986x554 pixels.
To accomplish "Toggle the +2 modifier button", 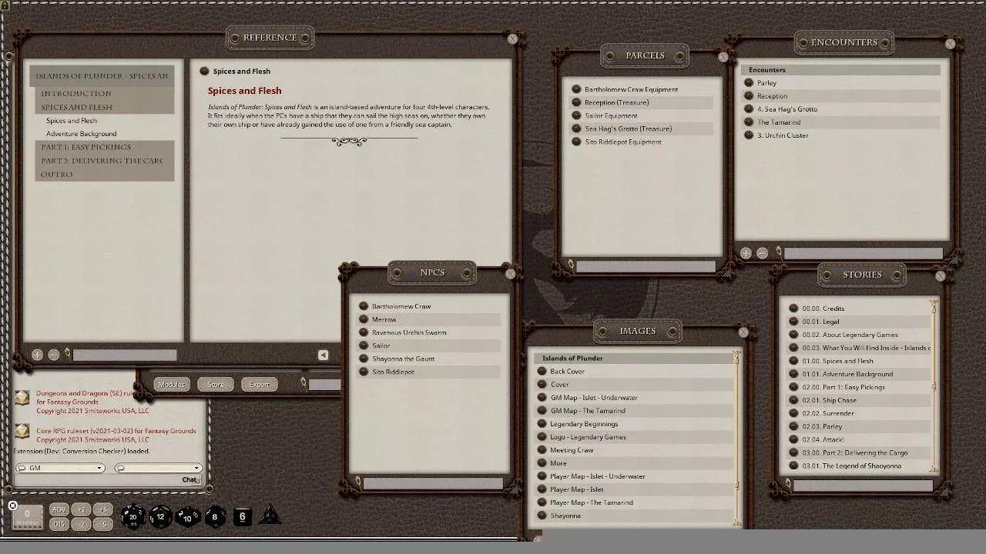I will (82, 509).
